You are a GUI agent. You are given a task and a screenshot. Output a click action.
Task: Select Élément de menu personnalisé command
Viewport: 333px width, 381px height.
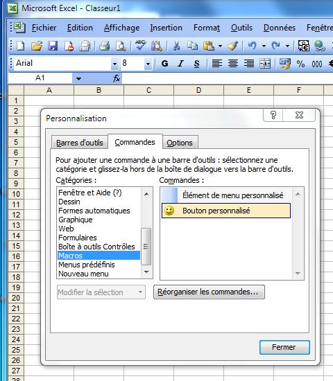[x=226, y=195]
